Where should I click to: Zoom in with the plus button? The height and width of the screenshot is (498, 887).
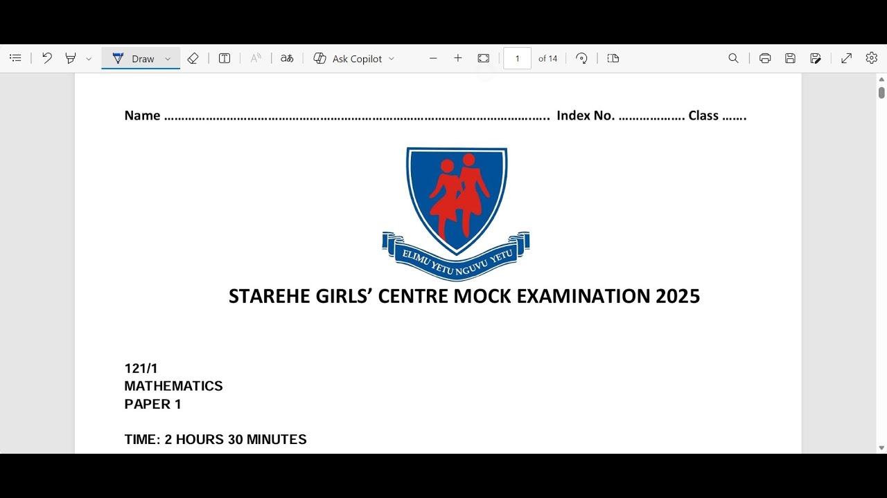pos(458,59)
